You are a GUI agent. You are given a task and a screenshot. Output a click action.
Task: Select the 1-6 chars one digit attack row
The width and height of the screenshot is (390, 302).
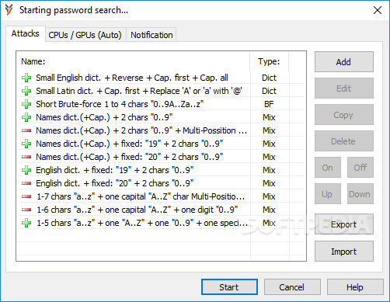[x=161, y=210]
